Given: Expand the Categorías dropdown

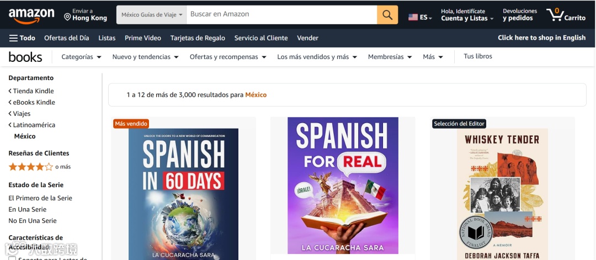Looking at the screenshot, I should [81, 57].
